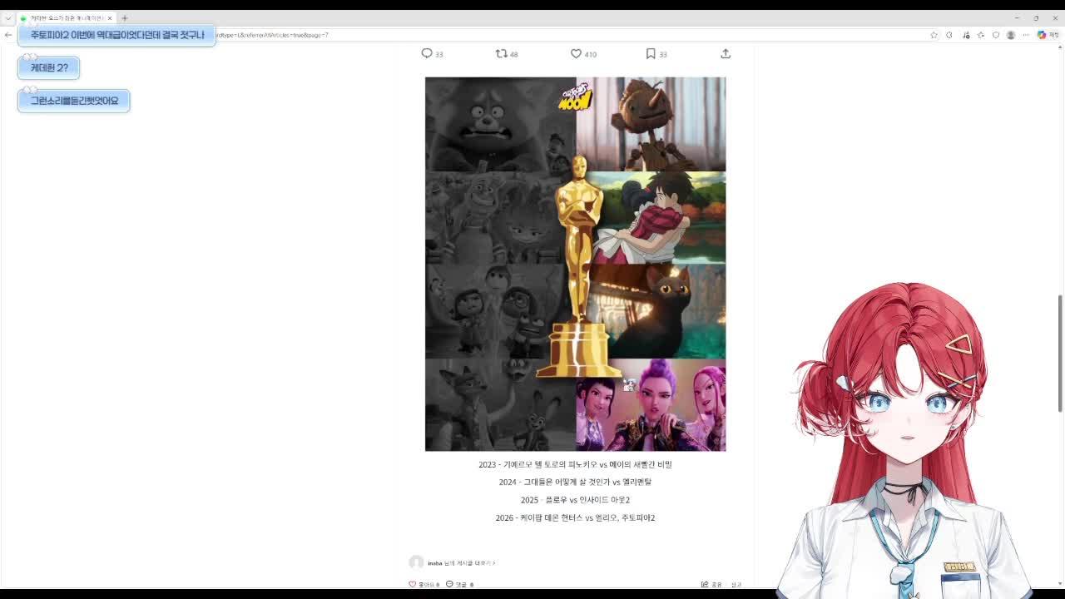Click the 공유 share icon near the report link
The width and height of the screenshot is (1065, 599).
[x=703, y=584]
